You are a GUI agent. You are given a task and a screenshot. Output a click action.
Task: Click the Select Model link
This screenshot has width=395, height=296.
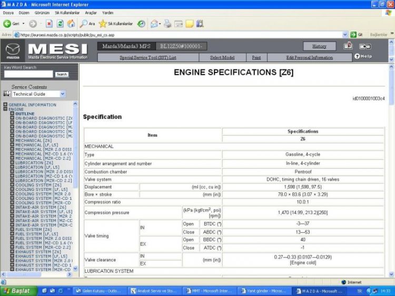pos(222,57)
